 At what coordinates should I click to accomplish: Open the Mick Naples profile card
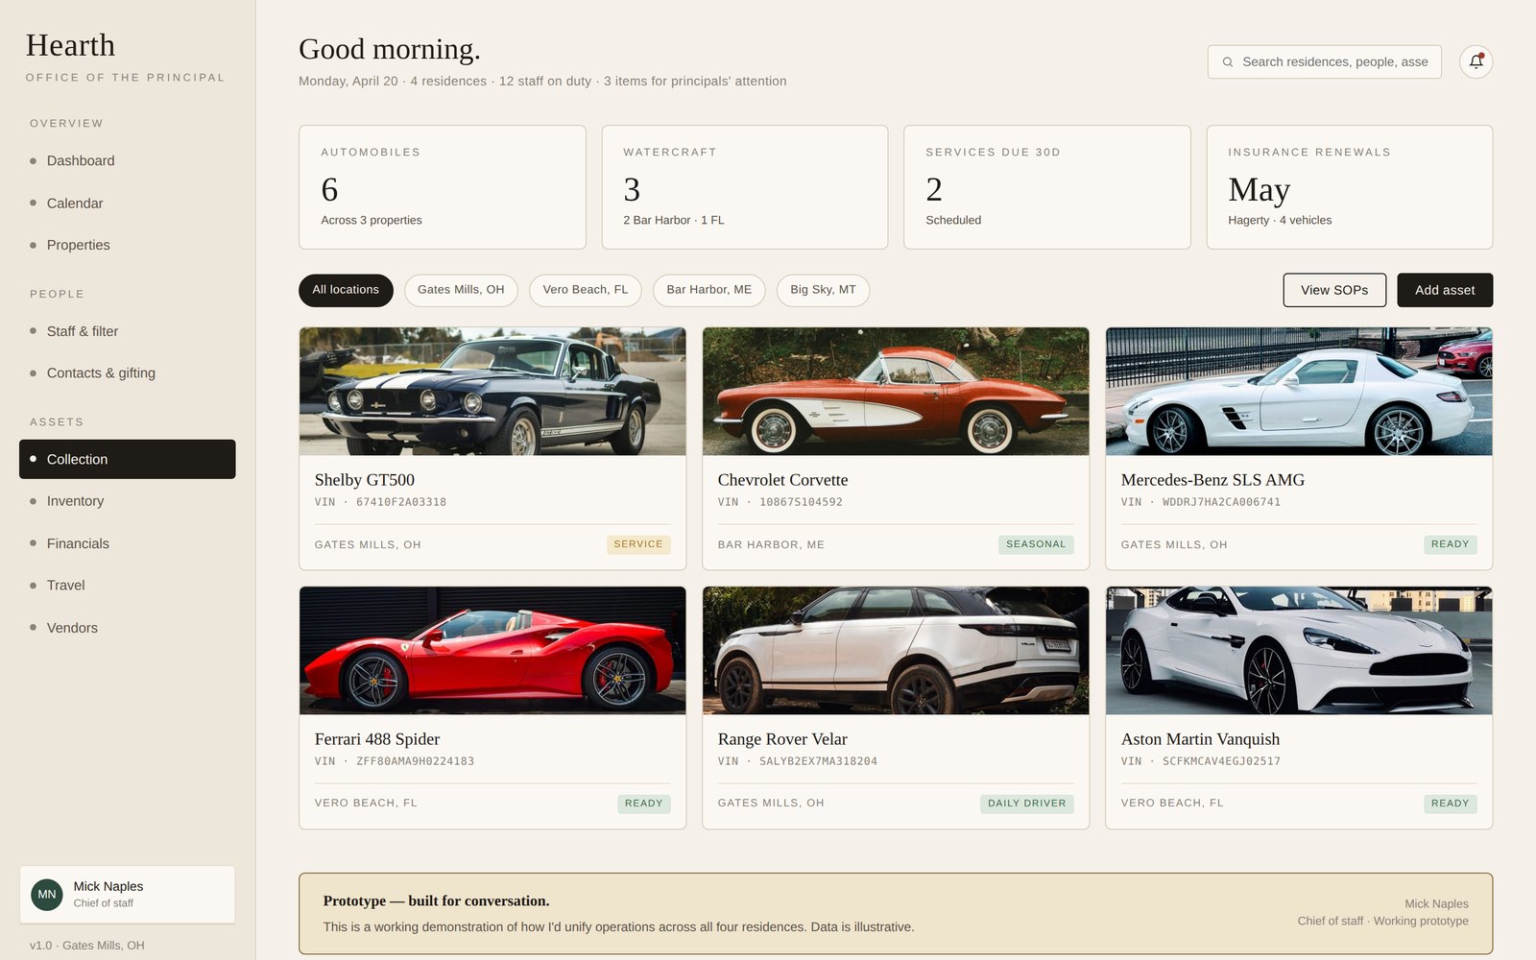click(127, 895)
